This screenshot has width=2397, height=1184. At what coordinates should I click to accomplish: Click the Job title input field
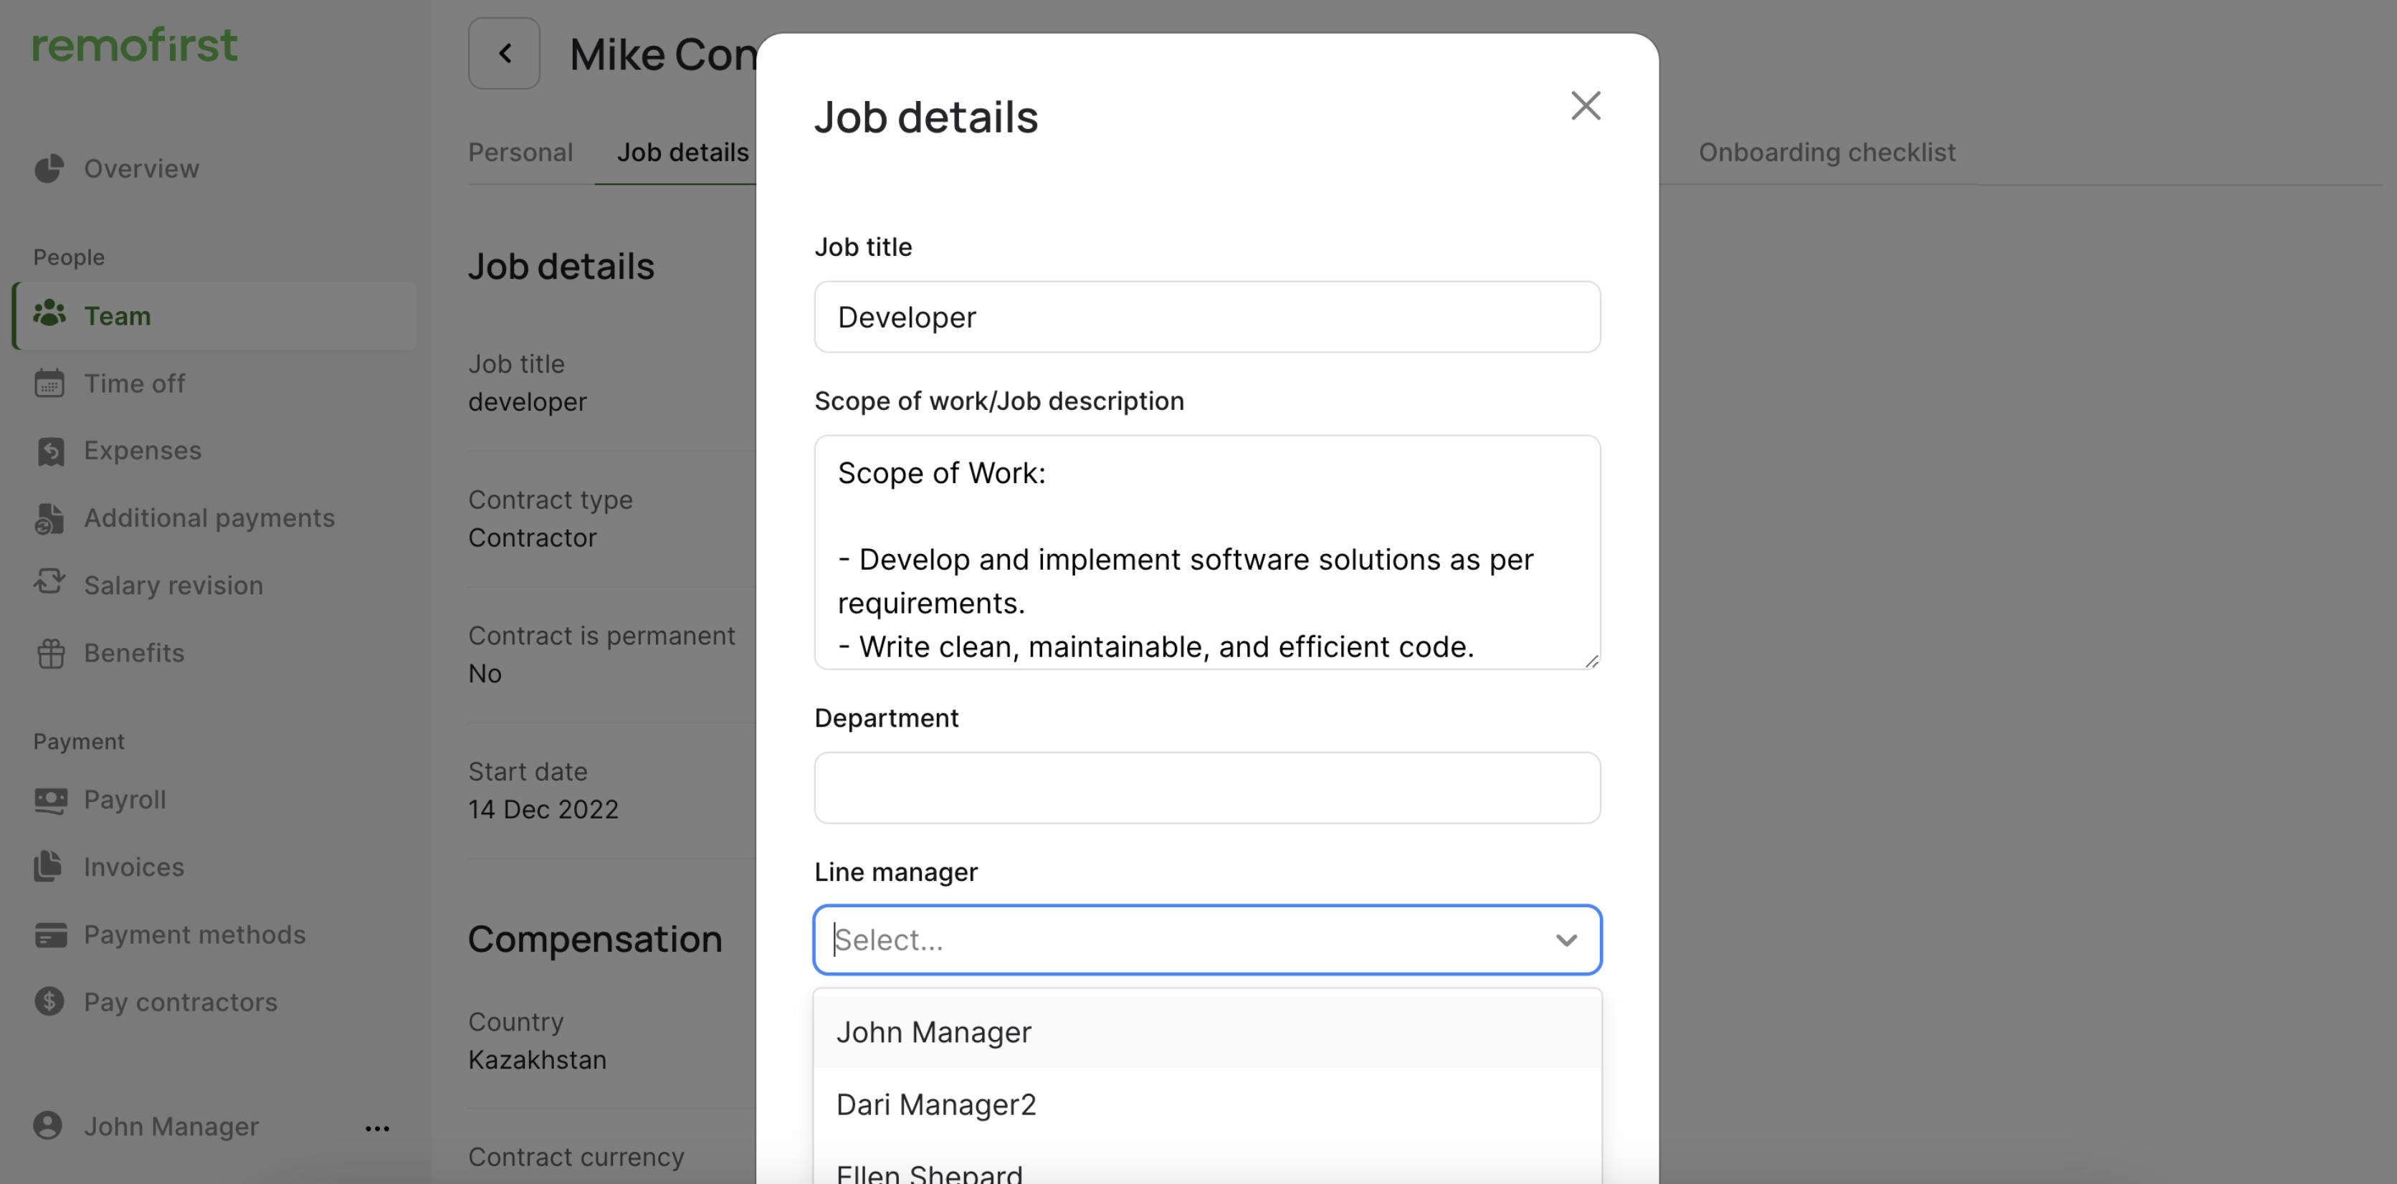click(x=1207, y=318)
